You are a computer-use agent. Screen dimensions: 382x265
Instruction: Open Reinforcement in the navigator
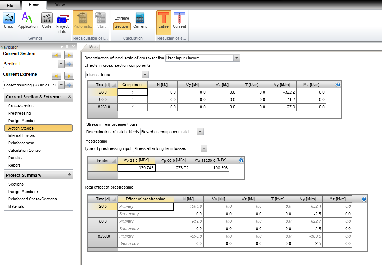click(21, 143)
